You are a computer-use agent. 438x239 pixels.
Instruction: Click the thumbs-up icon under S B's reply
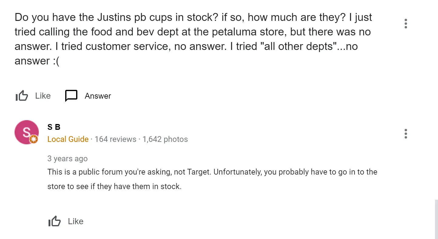point(54,221)
